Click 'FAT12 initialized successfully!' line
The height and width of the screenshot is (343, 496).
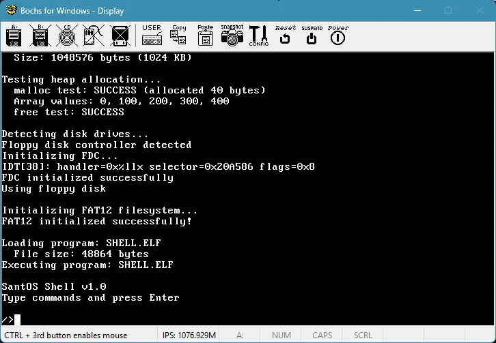(97, 221)
